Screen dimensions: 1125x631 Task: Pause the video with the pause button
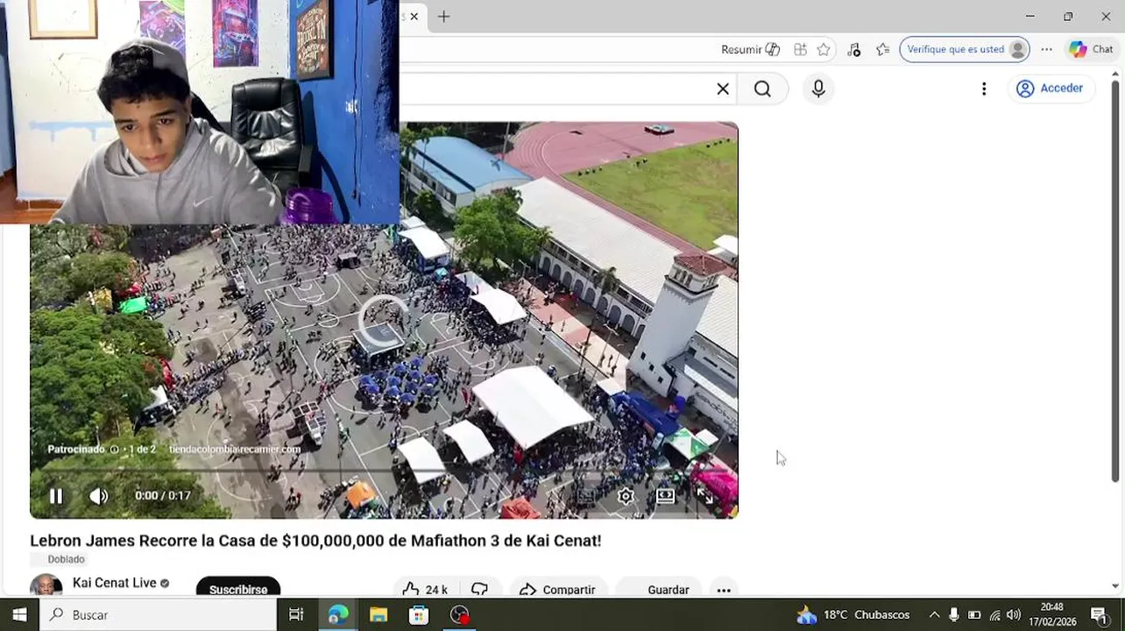(56, 496)
